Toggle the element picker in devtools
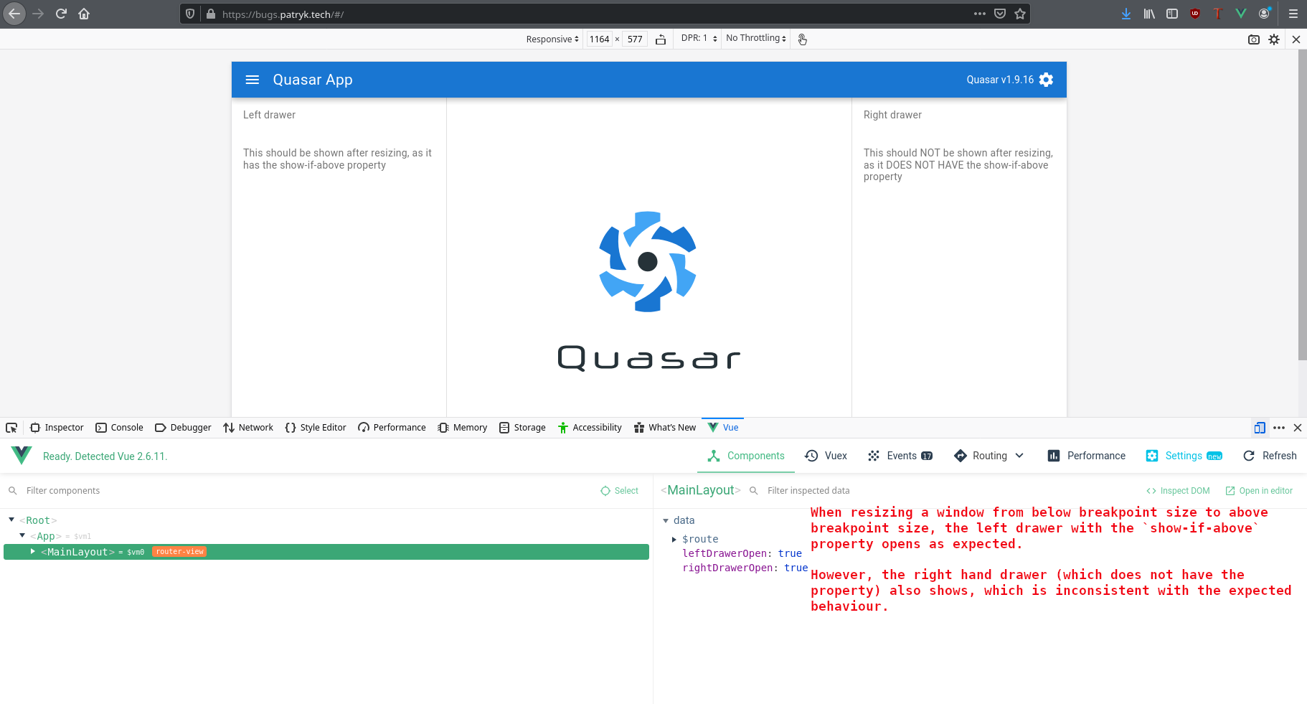Image resolution: width=1307 pixels, height=704 pixels. (x=11, y=427)
